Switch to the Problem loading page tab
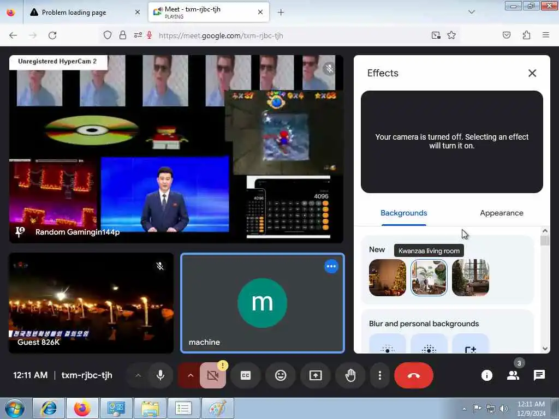Screen dimensions: 559x419 (x=74, y=13)
